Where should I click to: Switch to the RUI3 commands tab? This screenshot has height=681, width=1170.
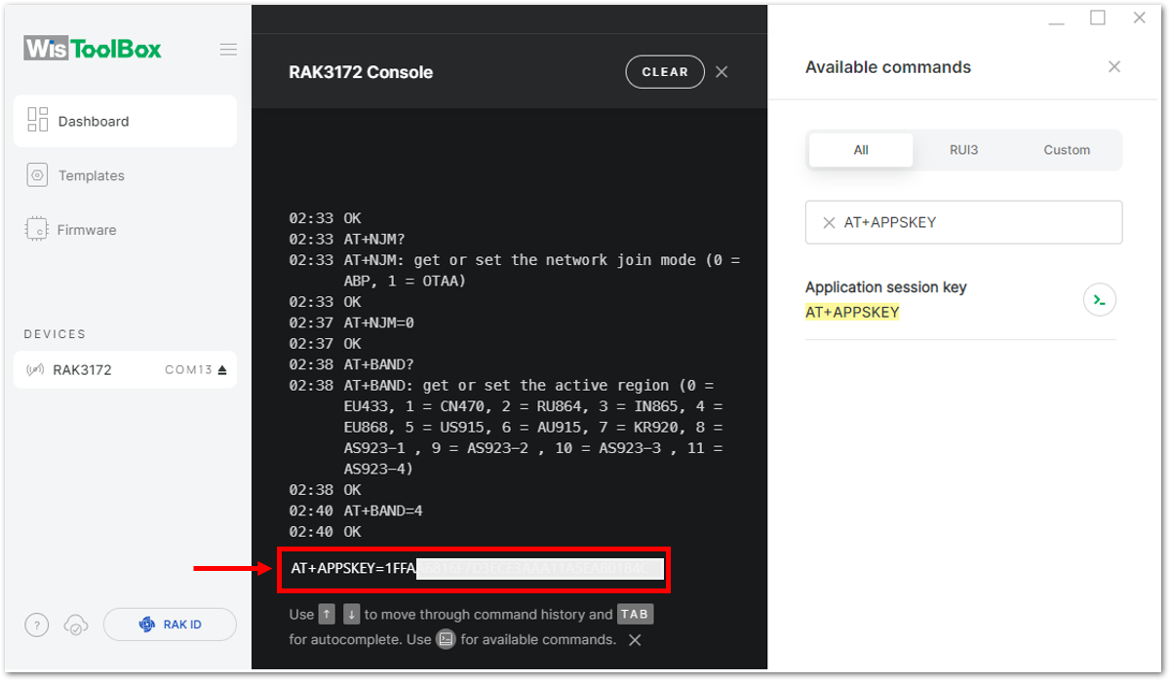click(x=963, y=150)
